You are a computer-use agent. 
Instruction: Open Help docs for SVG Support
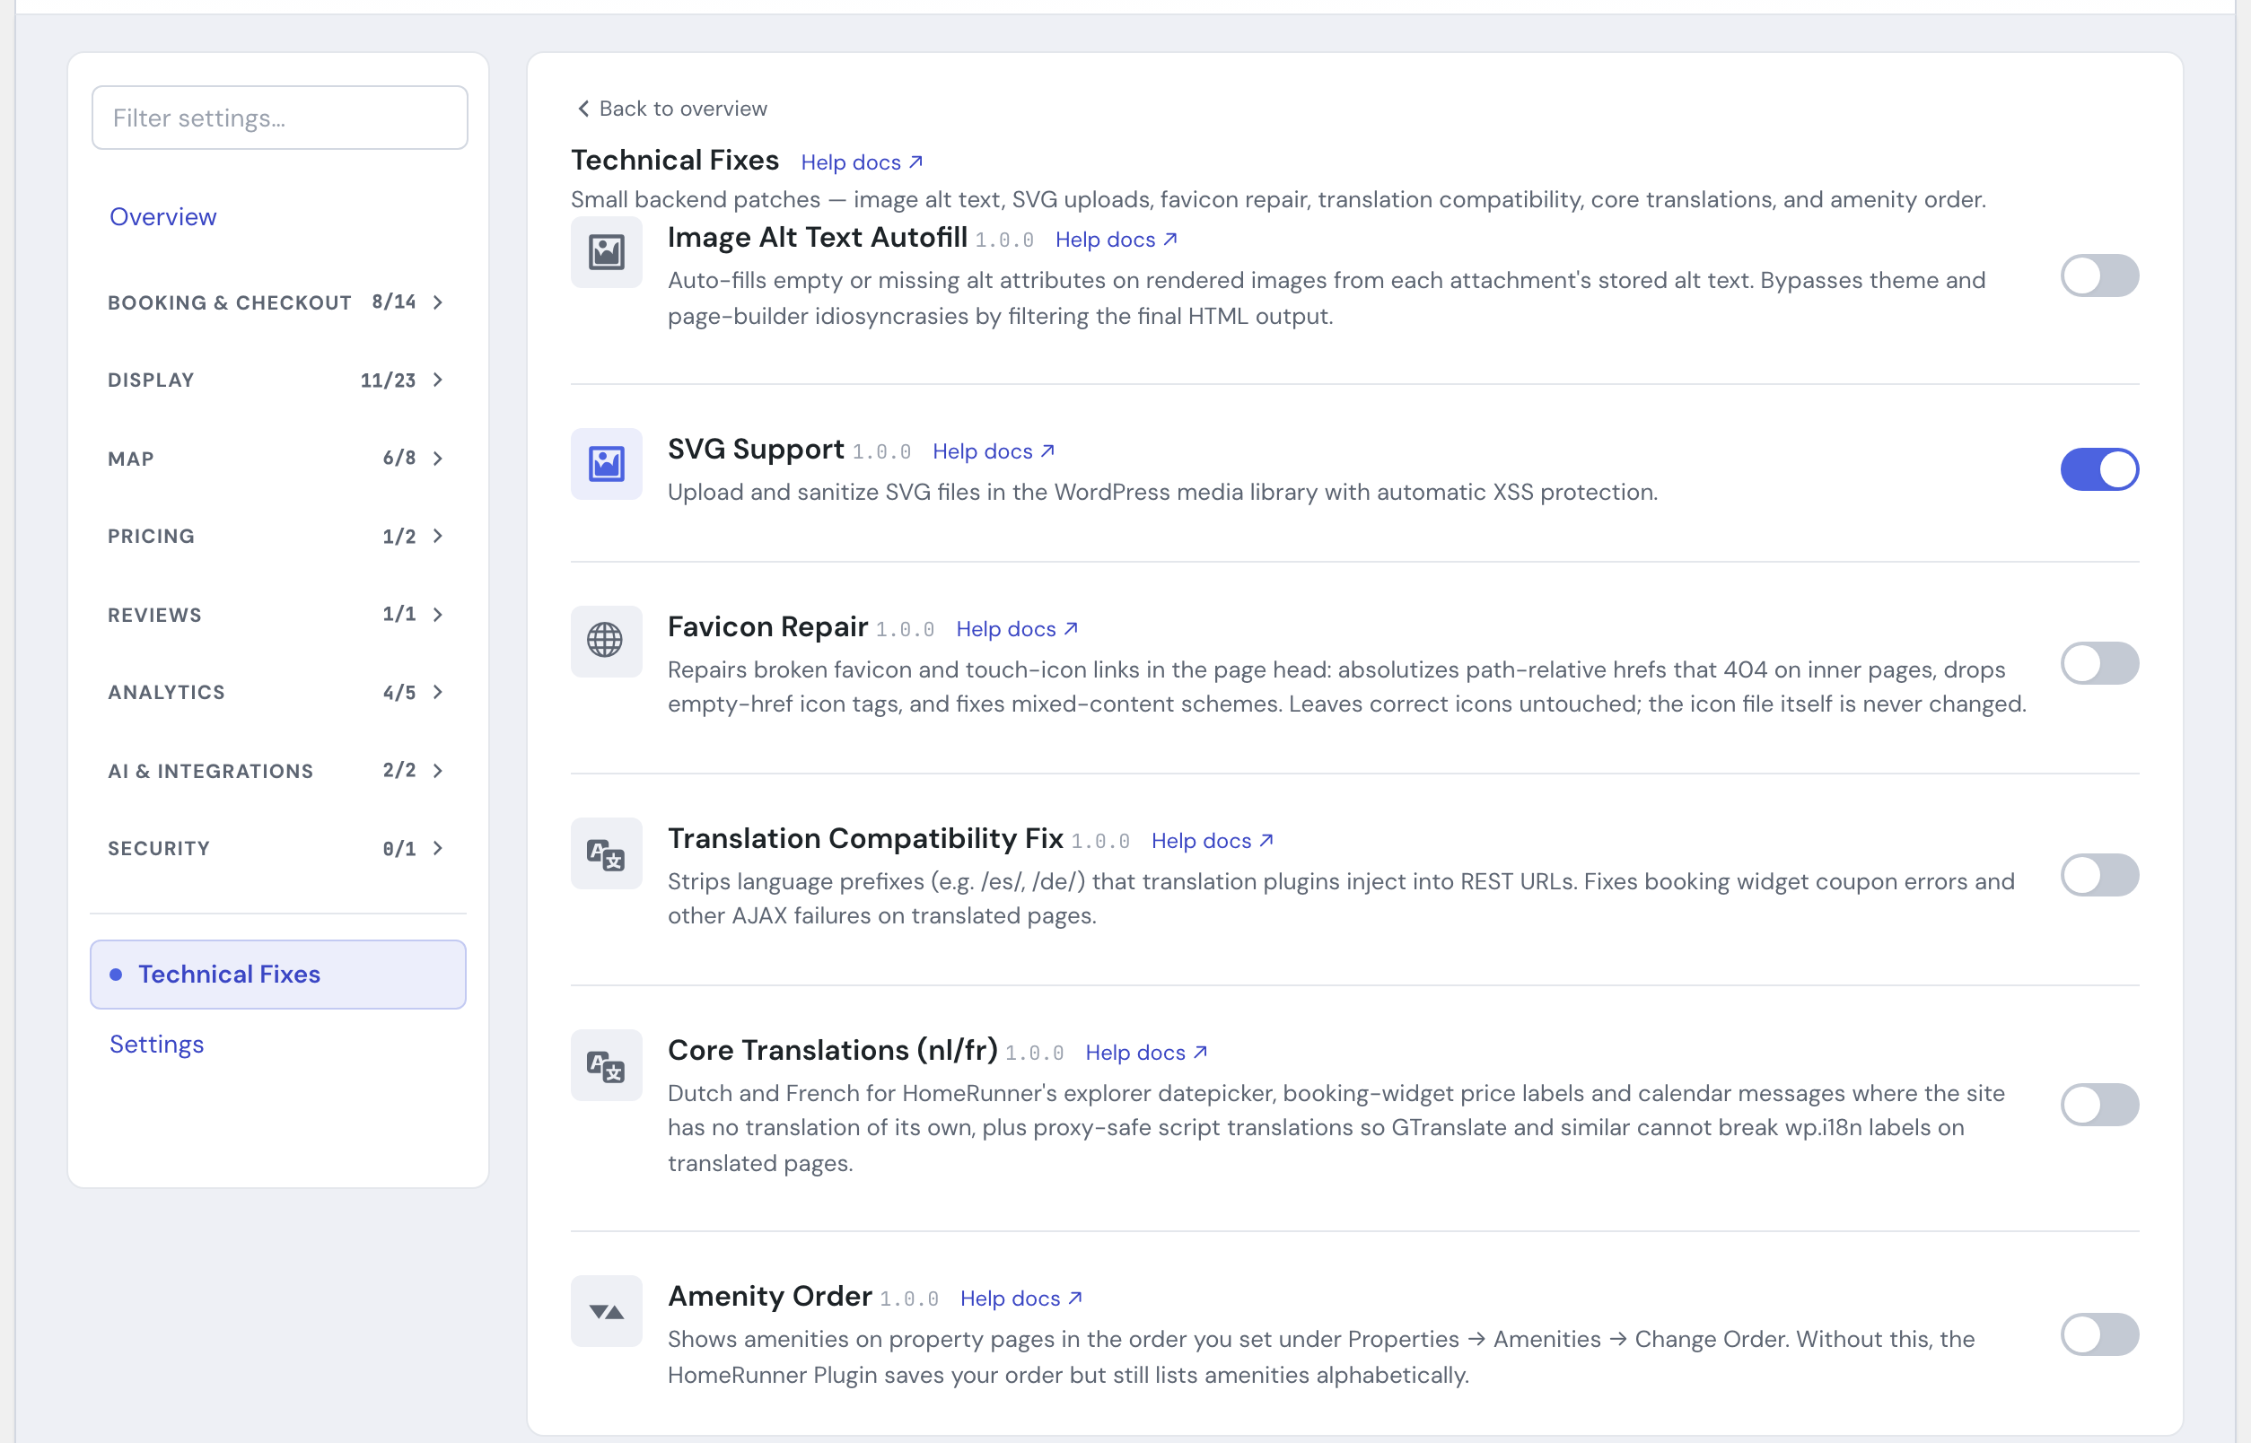[994, 451]
